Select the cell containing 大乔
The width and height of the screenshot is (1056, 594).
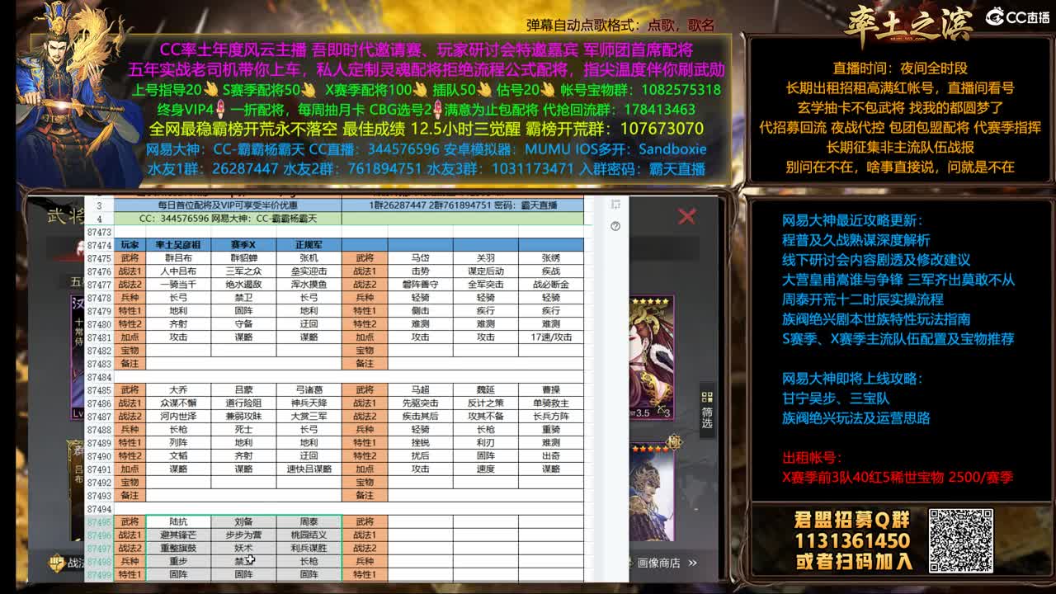click(178, 390)
